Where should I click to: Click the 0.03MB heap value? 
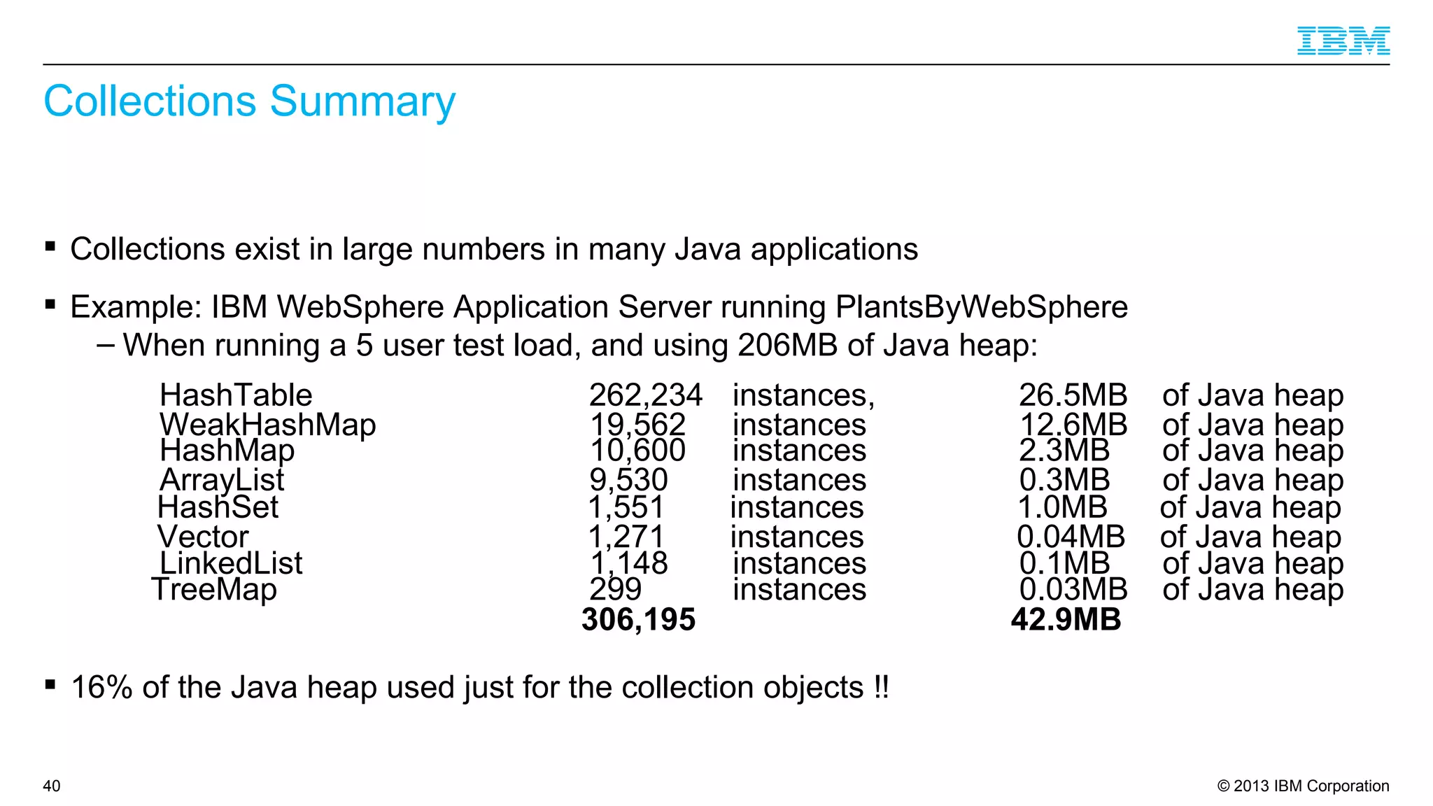(1073, 590)
